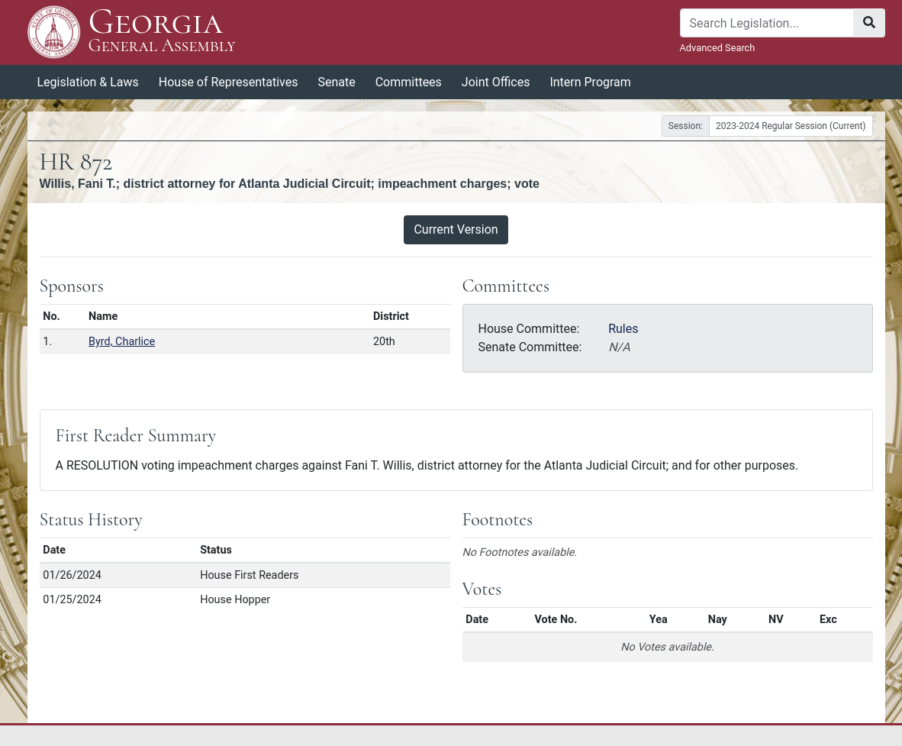Open sponsor Byrd, Charlice link
Image resolution: width=902 pixels, height=746 pixels.
pyautogui.click(x=121, y=341)
